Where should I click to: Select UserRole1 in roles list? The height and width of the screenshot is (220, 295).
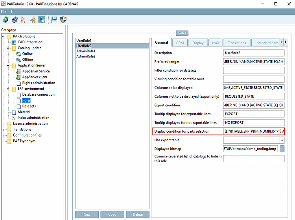coord(112,41)
